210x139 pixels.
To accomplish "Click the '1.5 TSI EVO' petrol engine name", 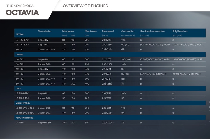I will (x=22, y=45).
